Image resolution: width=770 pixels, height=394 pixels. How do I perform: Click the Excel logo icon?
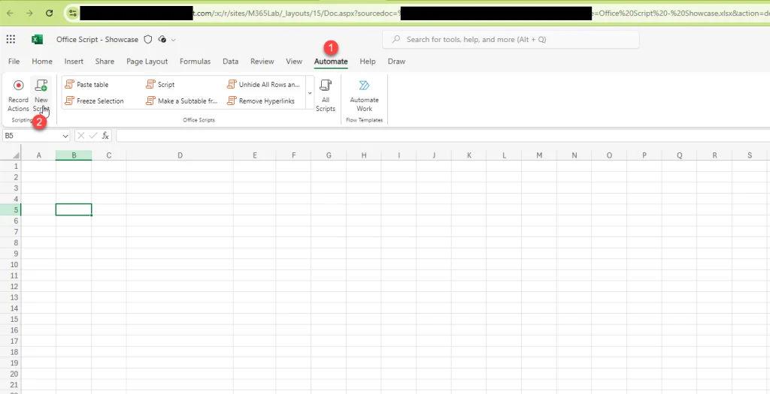point(37,40)
